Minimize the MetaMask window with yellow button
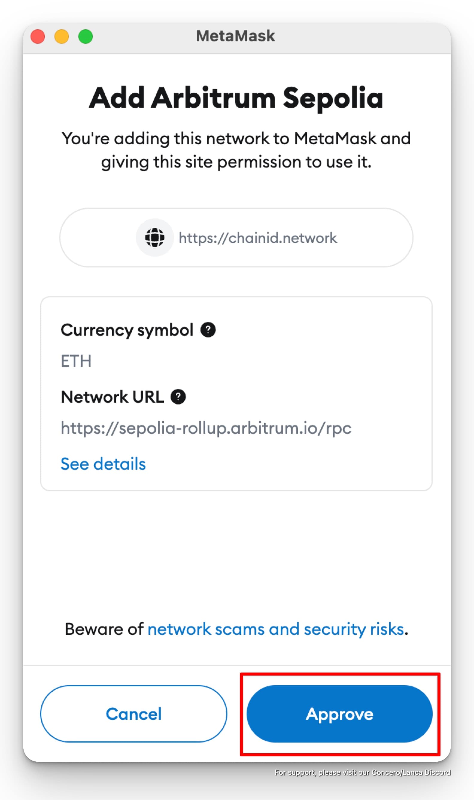The height and width of the screenshot is (800, 474). (x=62, y=36)
